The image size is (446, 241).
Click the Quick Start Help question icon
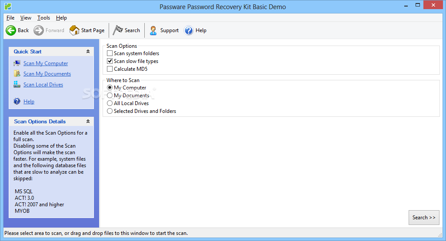click(x=17, y=101)
